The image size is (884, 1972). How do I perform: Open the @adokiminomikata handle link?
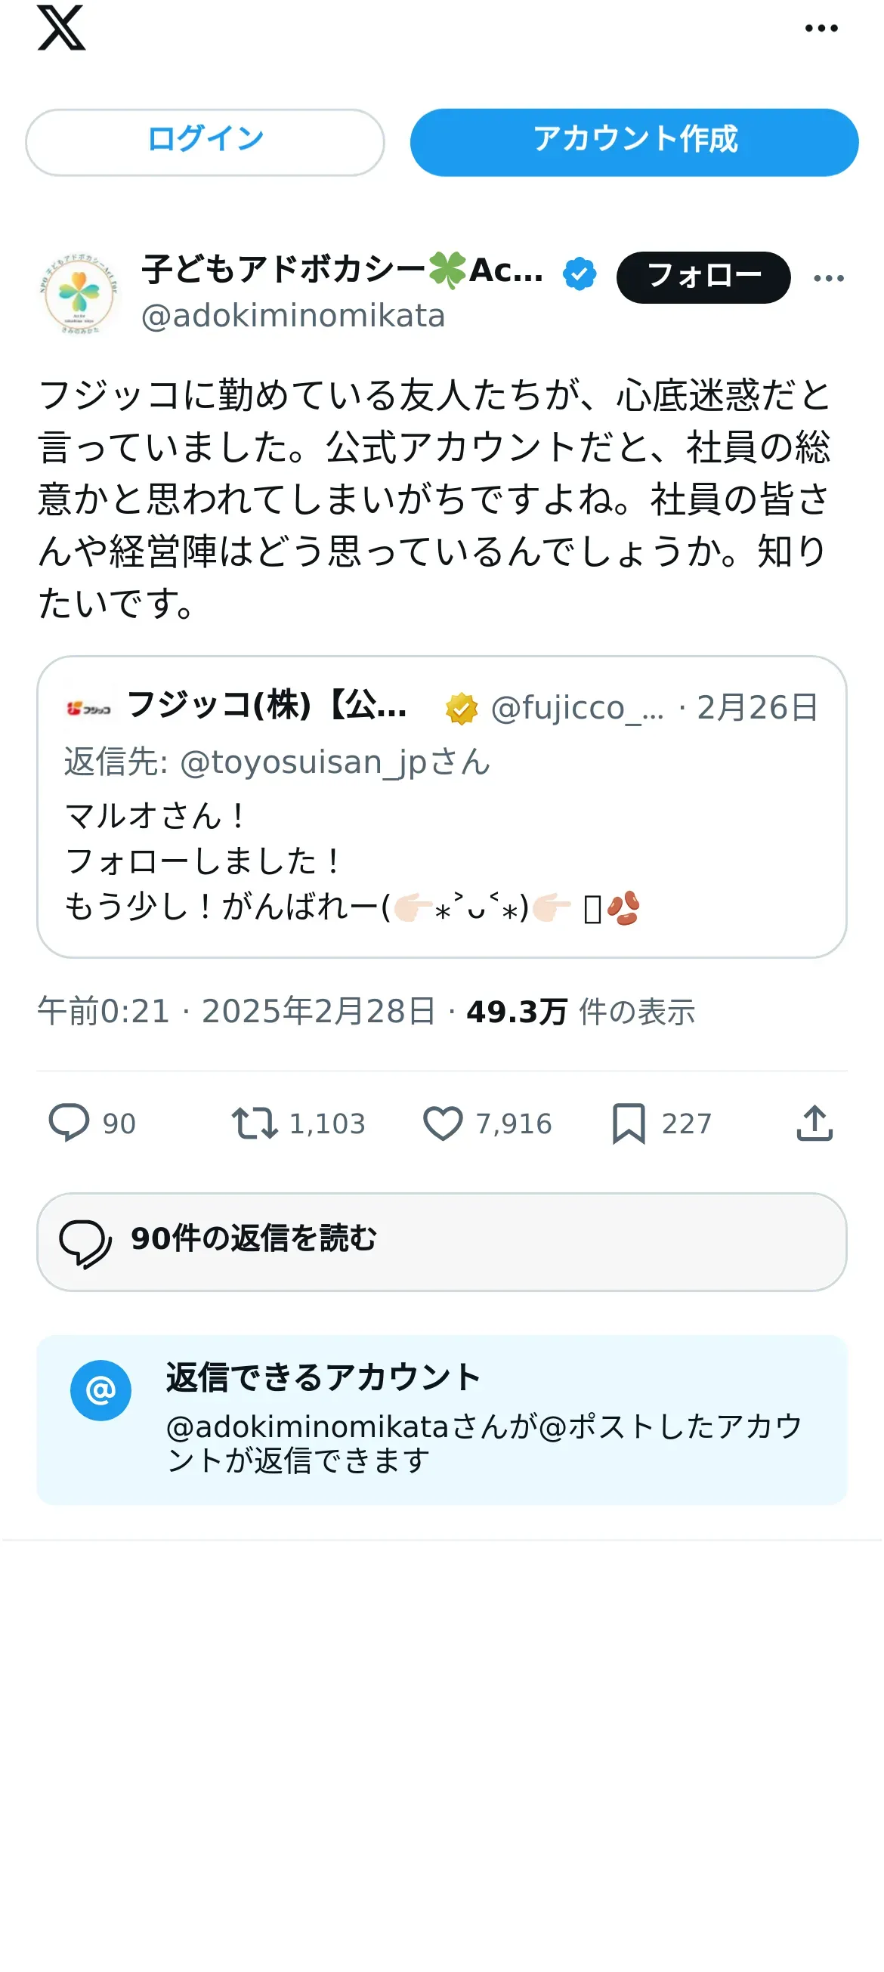tap(293, 316)
